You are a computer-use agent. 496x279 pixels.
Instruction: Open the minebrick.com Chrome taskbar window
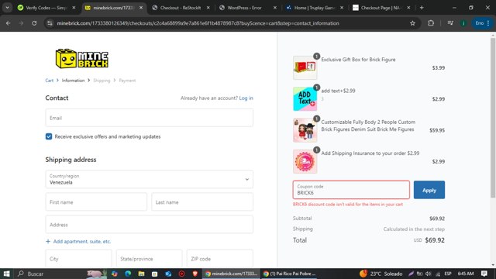coord(232,274)
